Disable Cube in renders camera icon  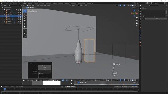point(20,16)
